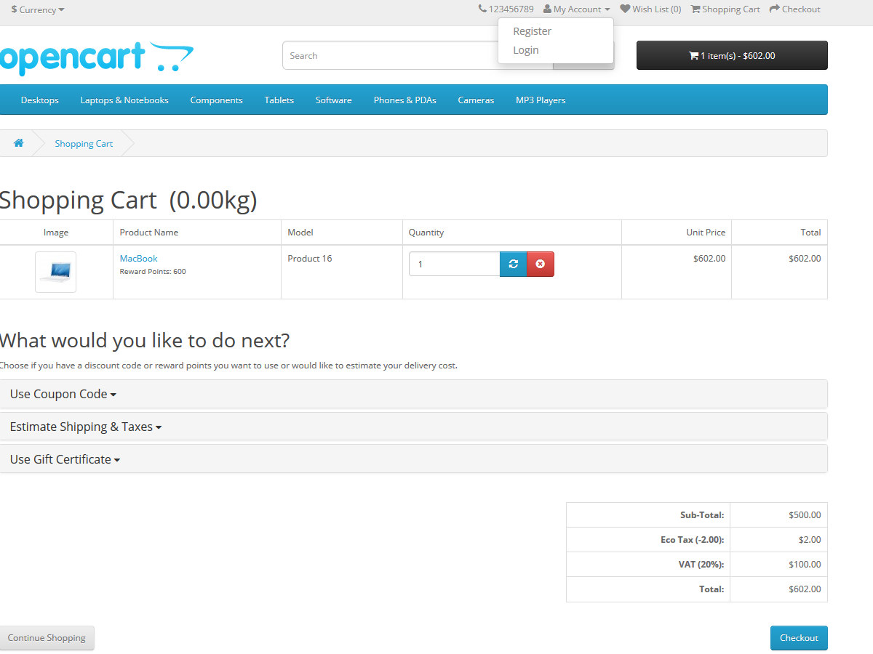Go to the Tablets category
873x654 pixels.
tap(279, 100)
